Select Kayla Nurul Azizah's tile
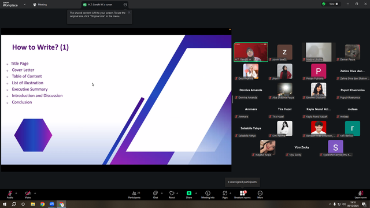Screen dimensions: 370x208 (319, 109)
